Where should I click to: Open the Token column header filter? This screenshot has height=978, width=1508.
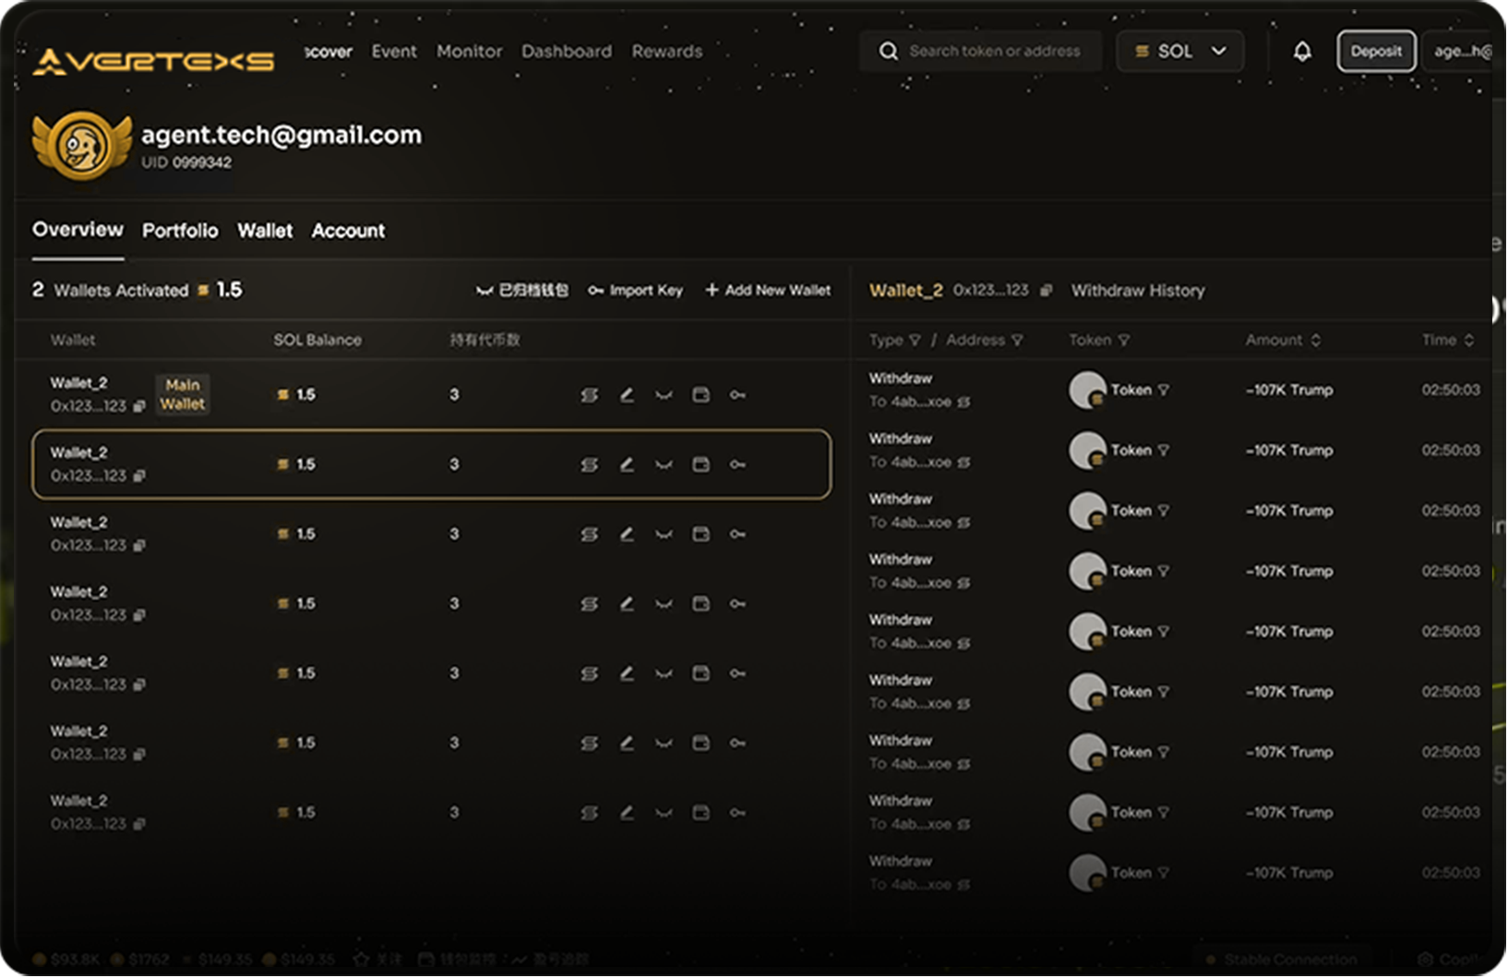tap(1124, 340)
